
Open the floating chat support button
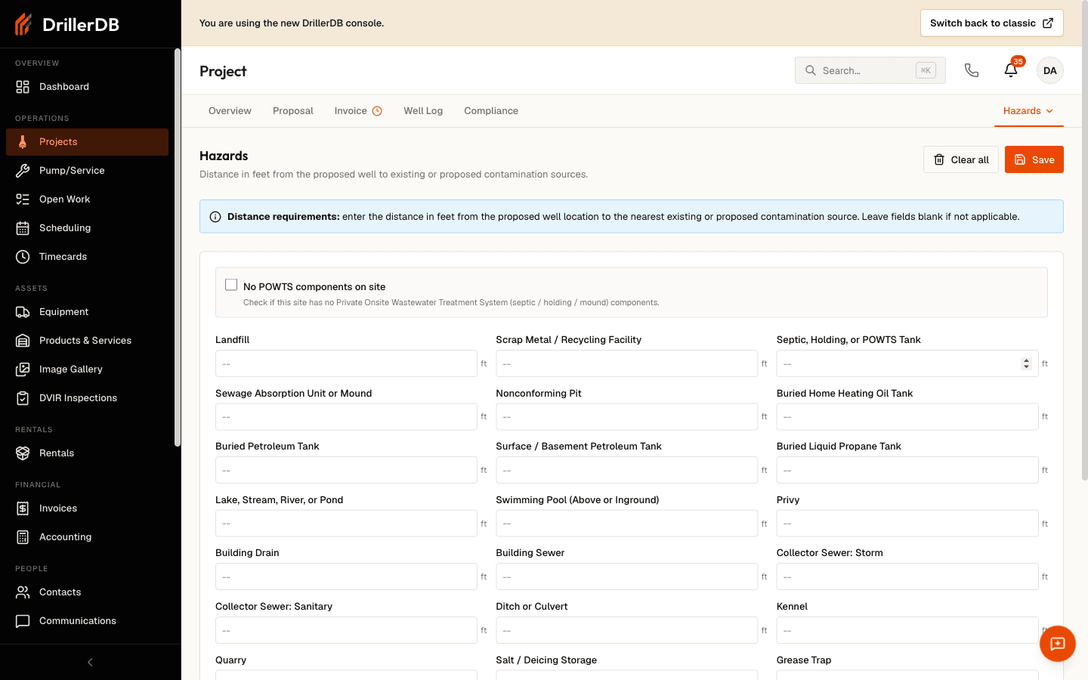[1058, 644]
